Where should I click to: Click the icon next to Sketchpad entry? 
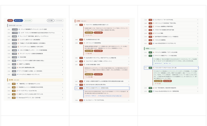17,98
